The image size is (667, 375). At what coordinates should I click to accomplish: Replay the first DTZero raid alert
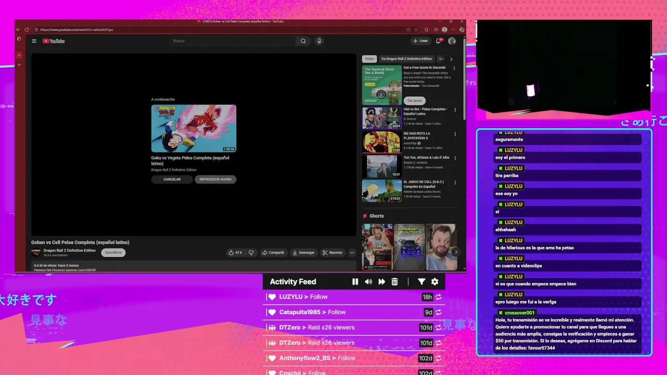[439, 328]
